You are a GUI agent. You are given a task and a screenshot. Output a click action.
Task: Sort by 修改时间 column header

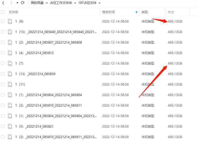(108, 12)
